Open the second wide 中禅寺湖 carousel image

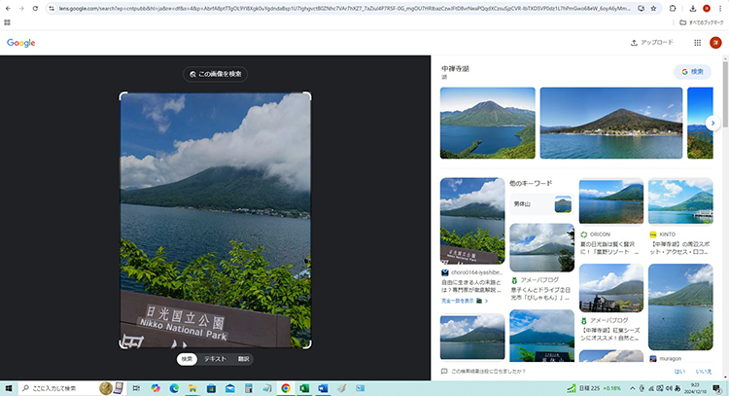coord(611,123)
